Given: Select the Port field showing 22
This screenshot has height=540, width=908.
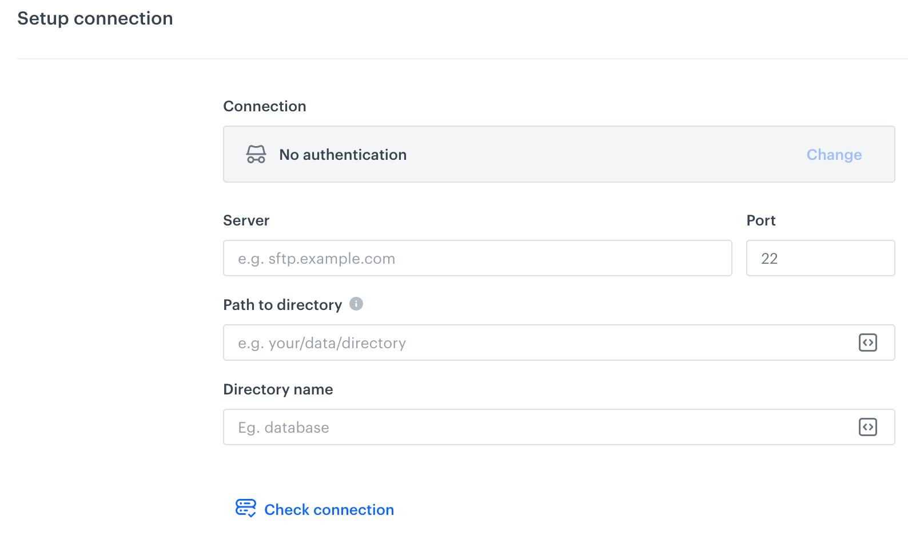Looking at the screenshot, I should pyautogui.click(x=820, y=258).
